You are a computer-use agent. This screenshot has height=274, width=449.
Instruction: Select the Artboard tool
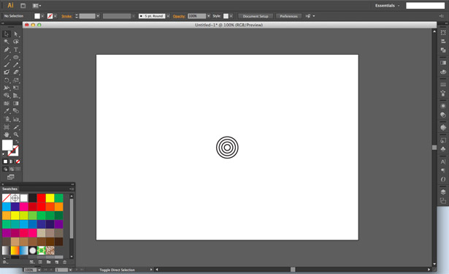[7, 126]
